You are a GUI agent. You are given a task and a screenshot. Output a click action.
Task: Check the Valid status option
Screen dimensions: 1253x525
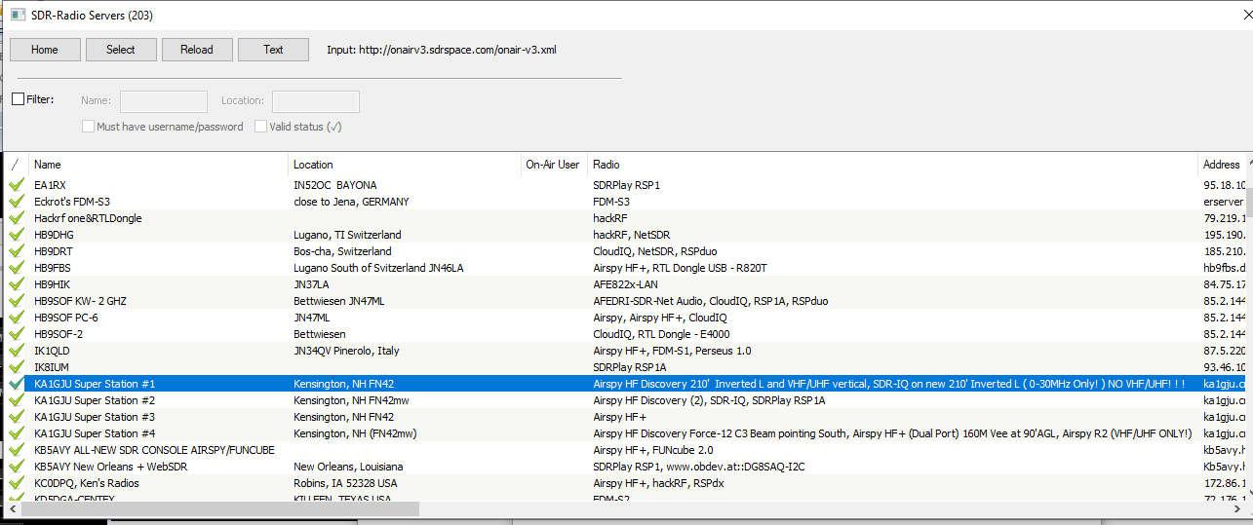(x=261, y=127)
